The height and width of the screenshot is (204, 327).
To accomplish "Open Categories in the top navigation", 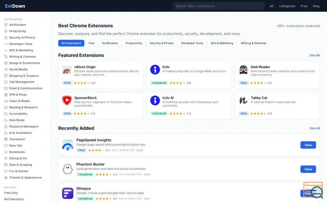I will tap(287, 6).
